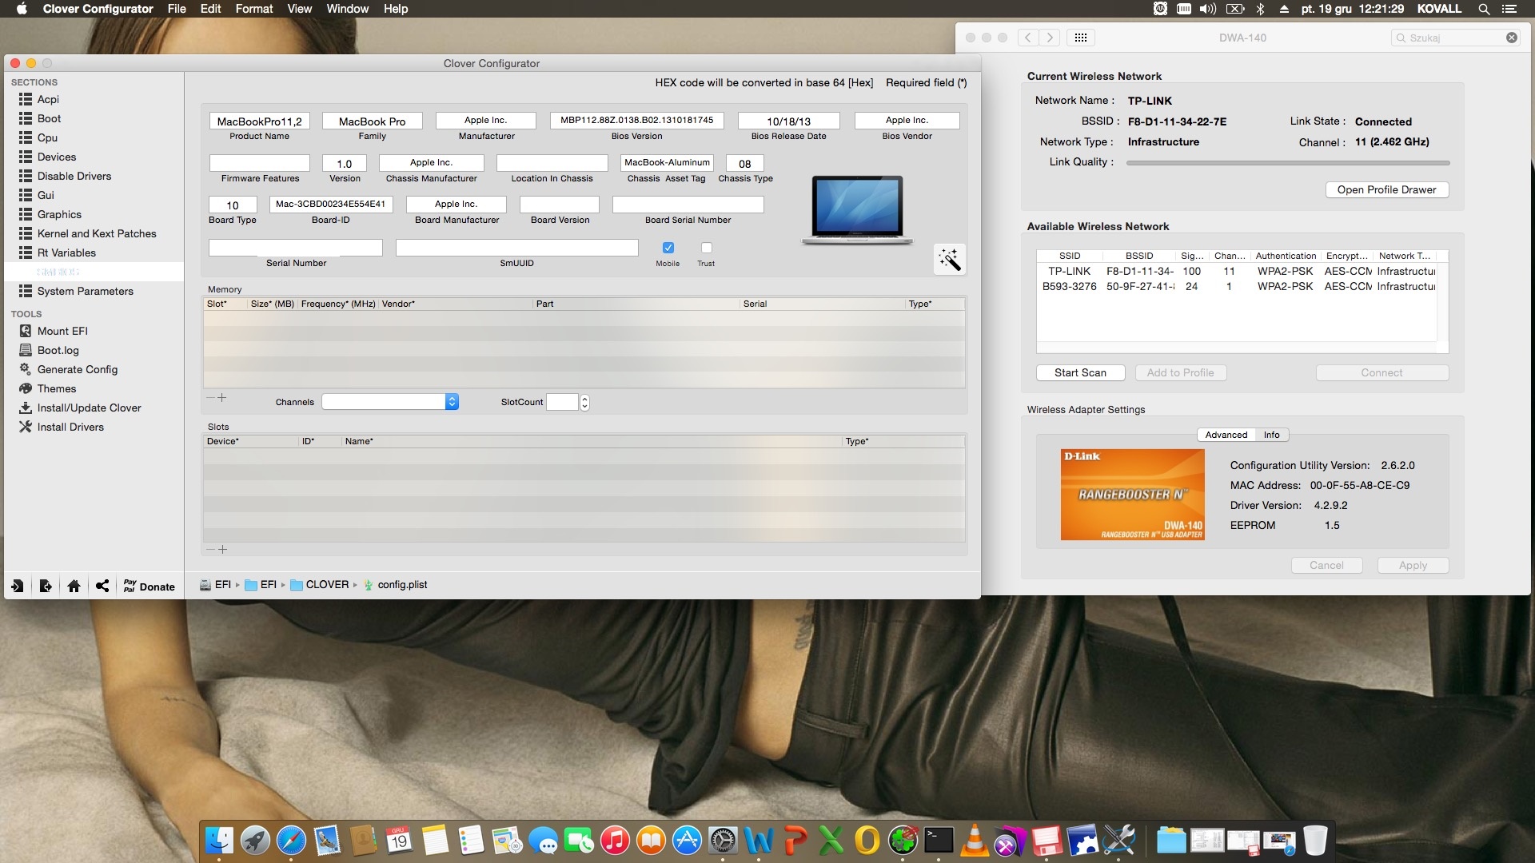Uncheck the Mobile checkbox
Screen dimensions: 1535x863
[668, 248]
